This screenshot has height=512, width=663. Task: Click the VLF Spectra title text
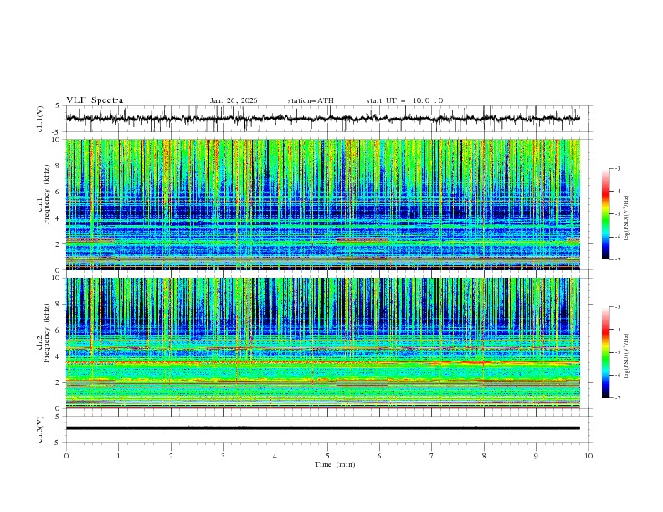point(95,100)
